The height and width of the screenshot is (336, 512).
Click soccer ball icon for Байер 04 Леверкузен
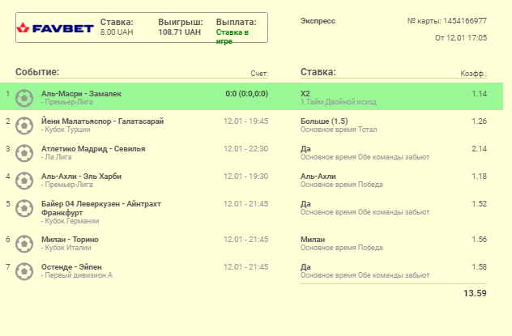pyautogui.click(x=24, y=208)
